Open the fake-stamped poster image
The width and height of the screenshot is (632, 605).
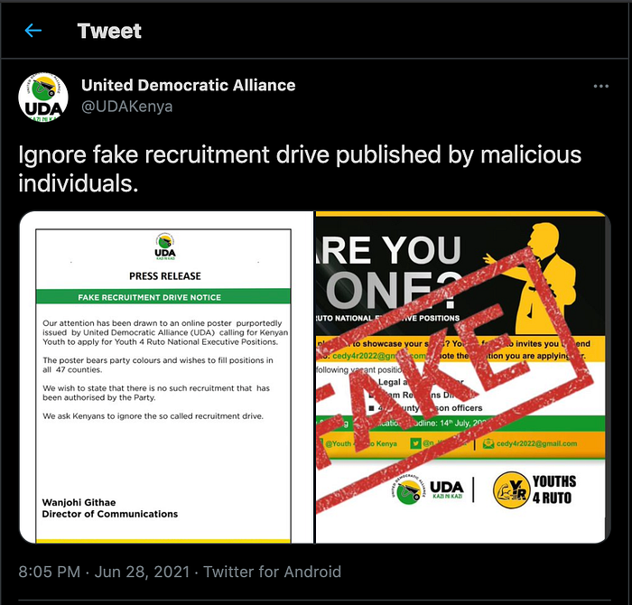tap(462, 377)
